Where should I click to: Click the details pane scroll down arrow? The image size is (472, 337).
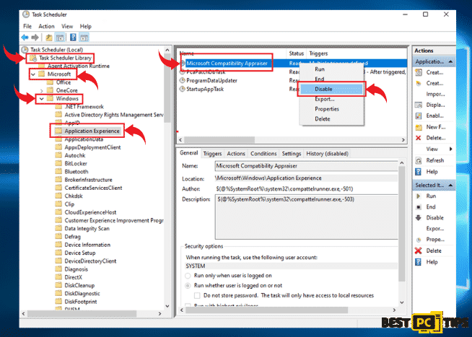coord(402,302)
